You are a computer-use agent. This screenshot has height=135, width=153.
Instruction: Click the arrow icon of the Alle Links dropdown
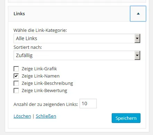(137, 38)
